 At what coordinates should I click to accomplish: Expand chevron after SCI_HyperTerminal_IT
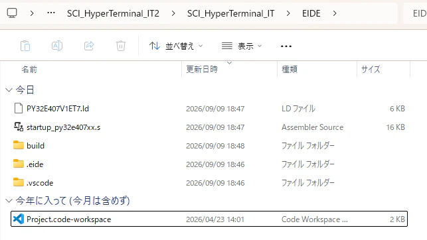click(288, 13)
